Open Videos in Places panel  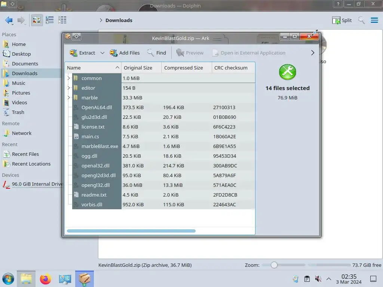[31, 103]
